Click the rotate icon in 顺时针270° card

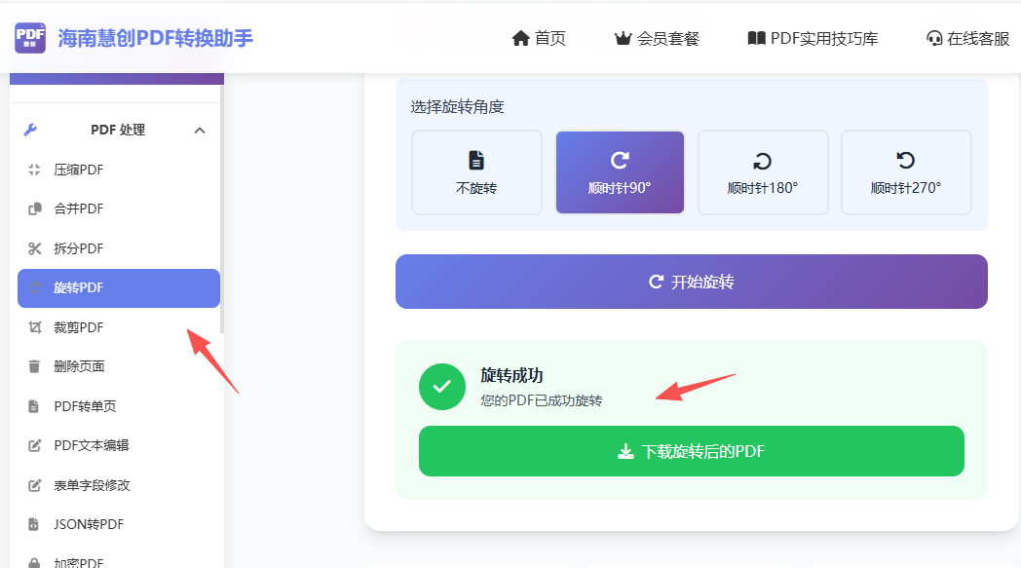(906, 160)
